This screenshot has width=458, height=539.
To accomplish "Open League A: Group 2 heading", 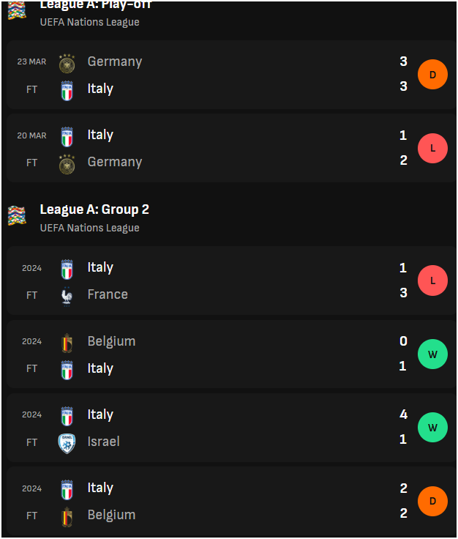I will pos(94,209).
